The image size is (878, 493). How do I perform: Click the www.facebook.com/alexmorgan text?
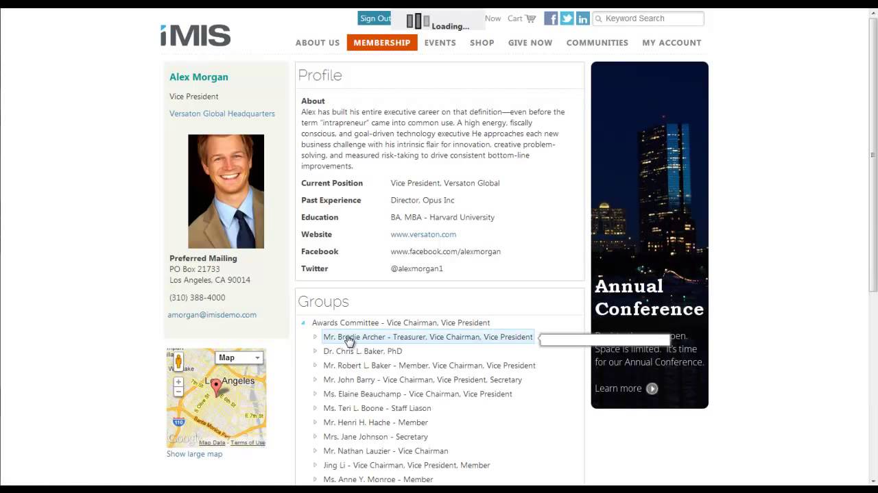pyautogui.click(x=446, y=251)
